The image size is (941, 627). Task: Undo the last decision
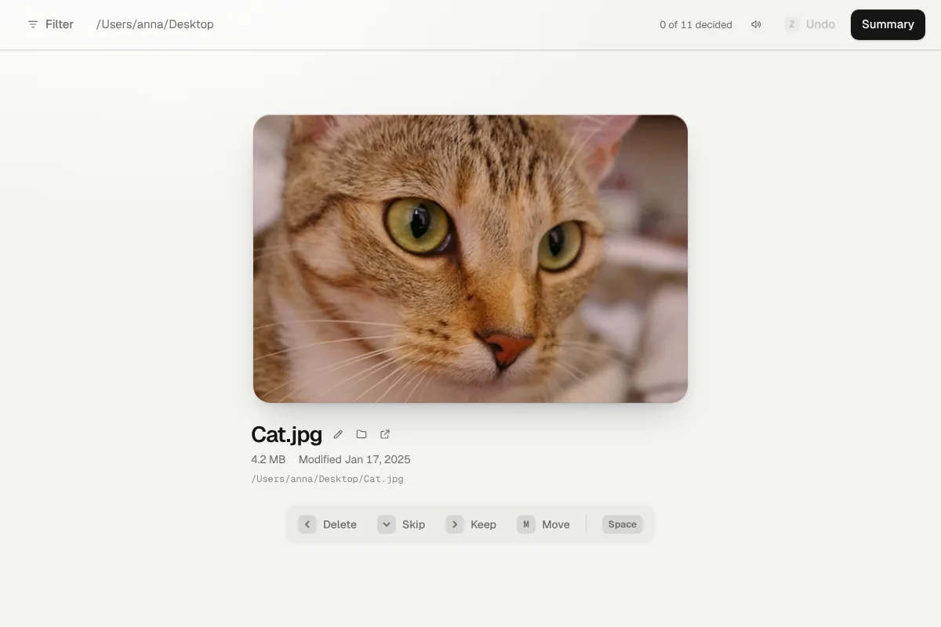(810, 24)
